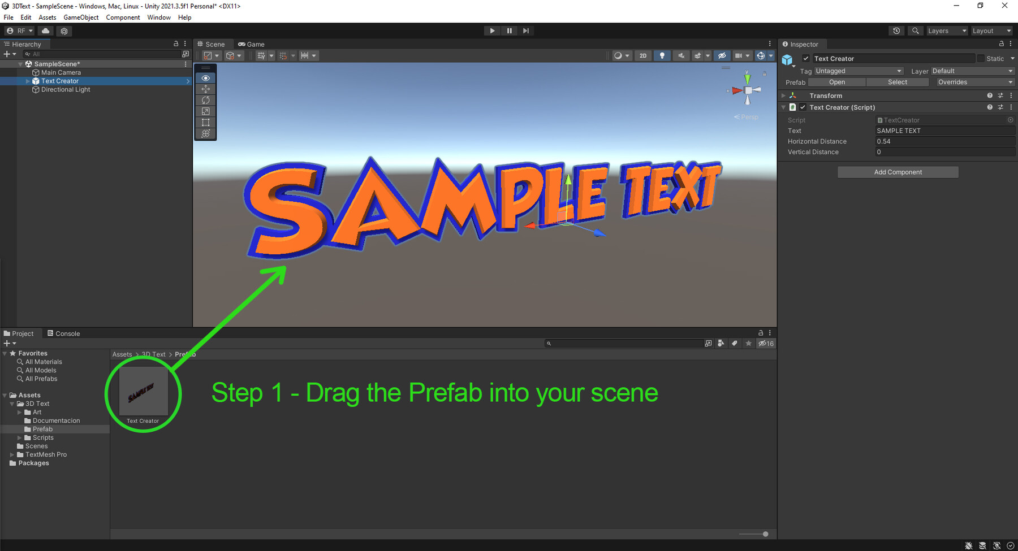Open Text Creator (Script) component kebab menu
1018x551 pixels.
pyautogui.click(x=1011, y=107)
